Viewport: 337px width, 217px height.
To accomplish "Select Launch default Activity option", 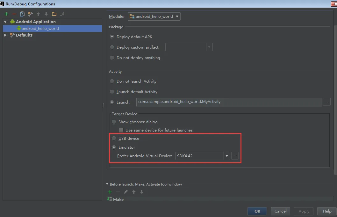I will point(112,92).
